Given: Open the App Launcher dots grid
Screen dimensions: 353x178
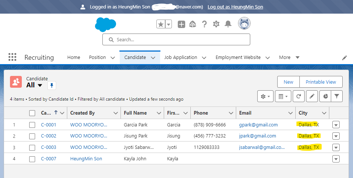Looking at the screenshot, I should pyautogui.click(x=12, y=57).
